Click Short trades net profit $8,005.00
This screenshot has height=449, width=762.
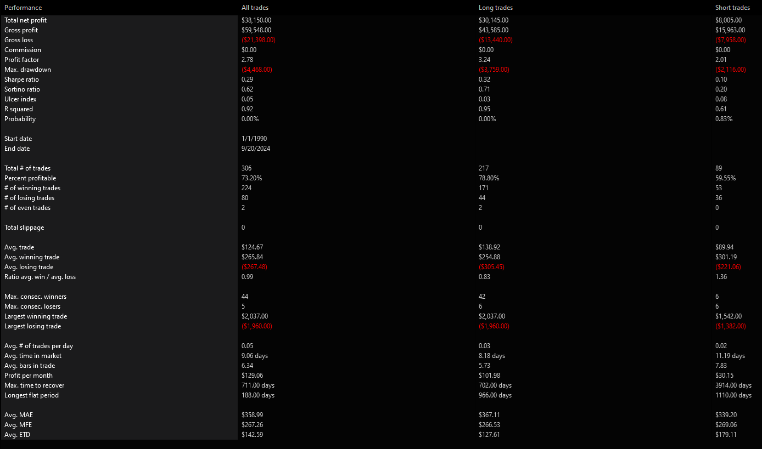(x=729, y=20)
